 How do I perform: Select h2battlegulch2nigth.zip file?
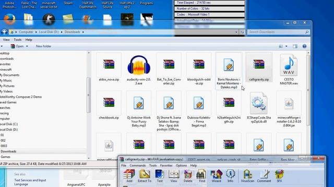pyautogui.click(x=229, y=108)
